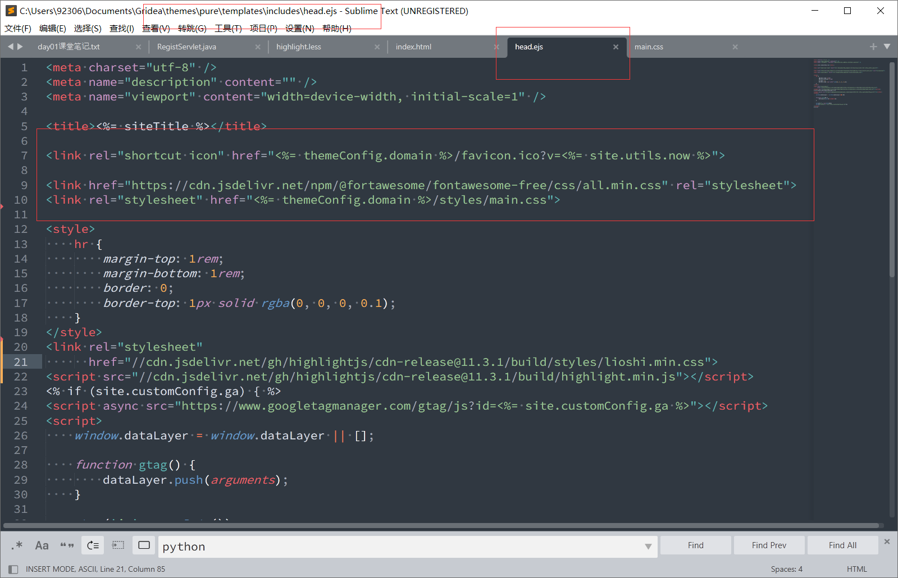Click the Find All button
The image size is (898, 578).
[842, 545]
